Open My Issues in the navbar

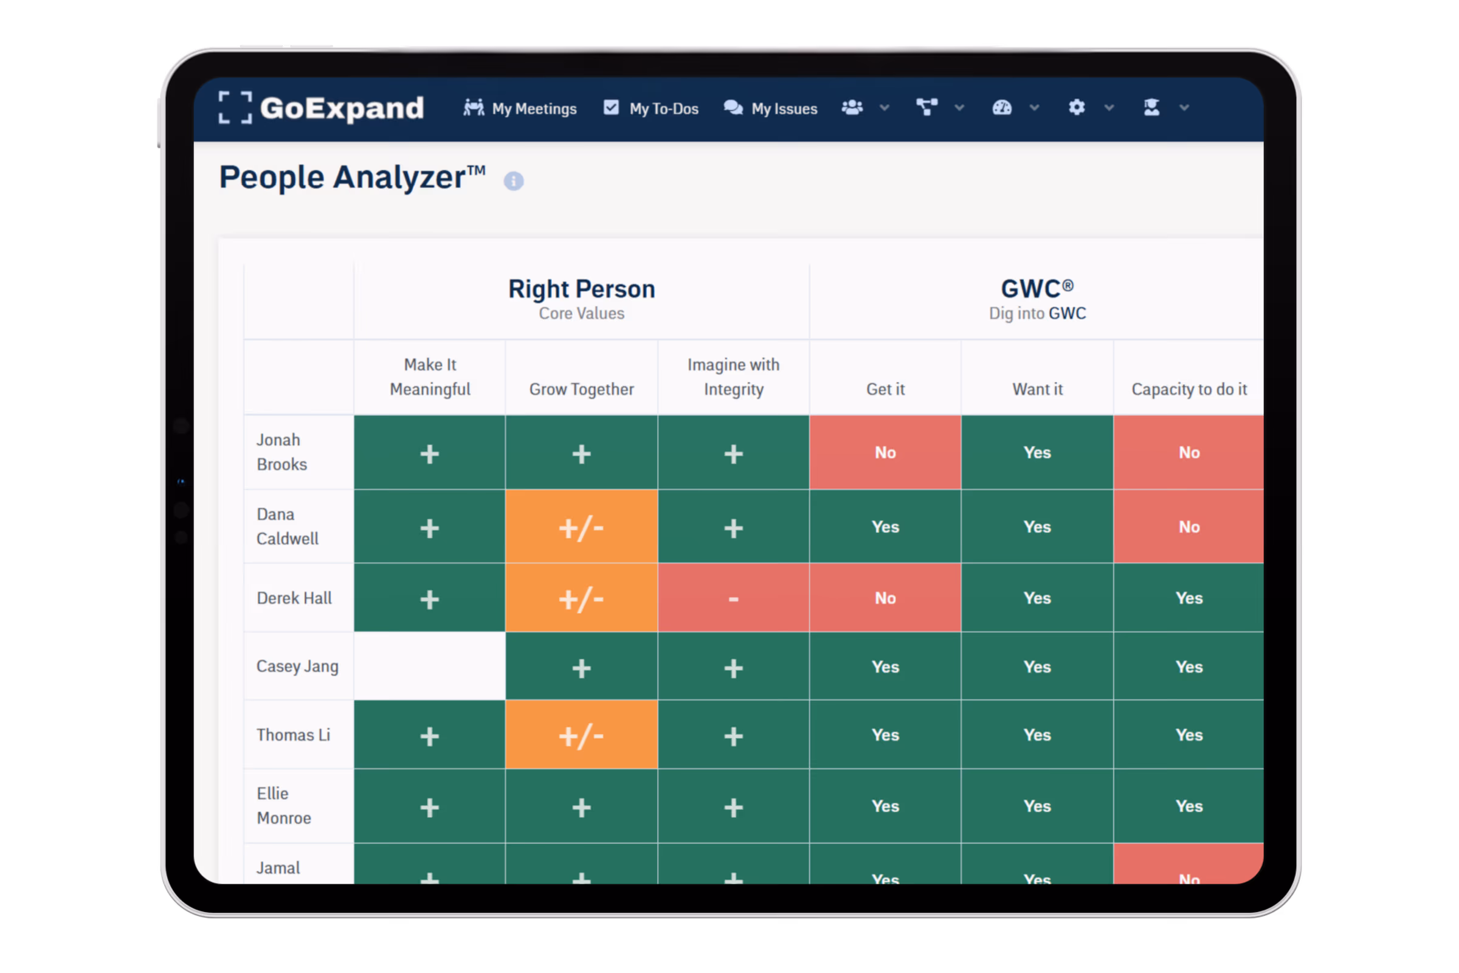click(770, 109)
